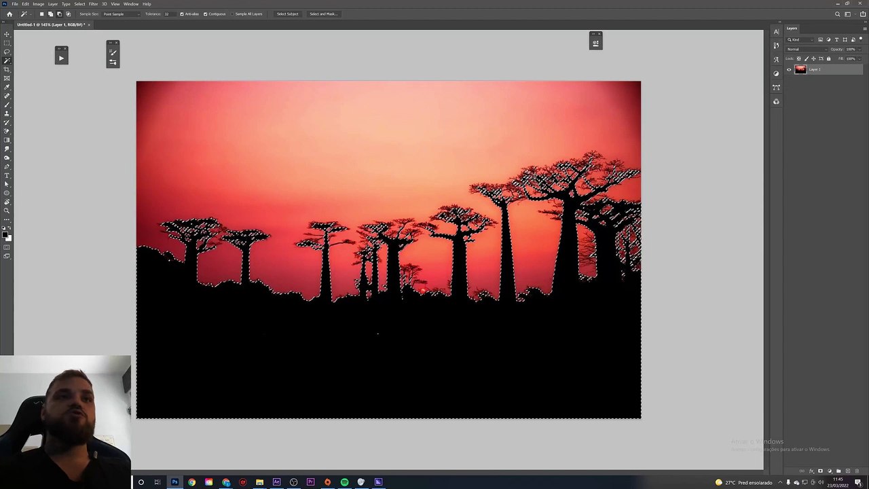Select the Crop tool
Viewport: 869px width, 489px height.
[7, 69]
